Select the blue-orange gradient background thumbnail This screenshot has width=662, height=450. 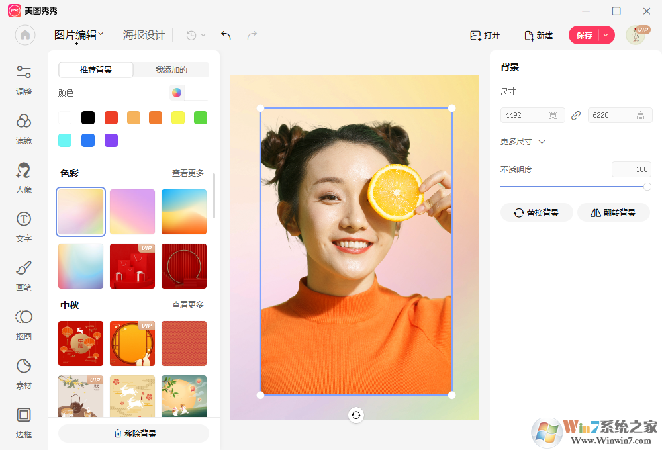tap(184, 212)
